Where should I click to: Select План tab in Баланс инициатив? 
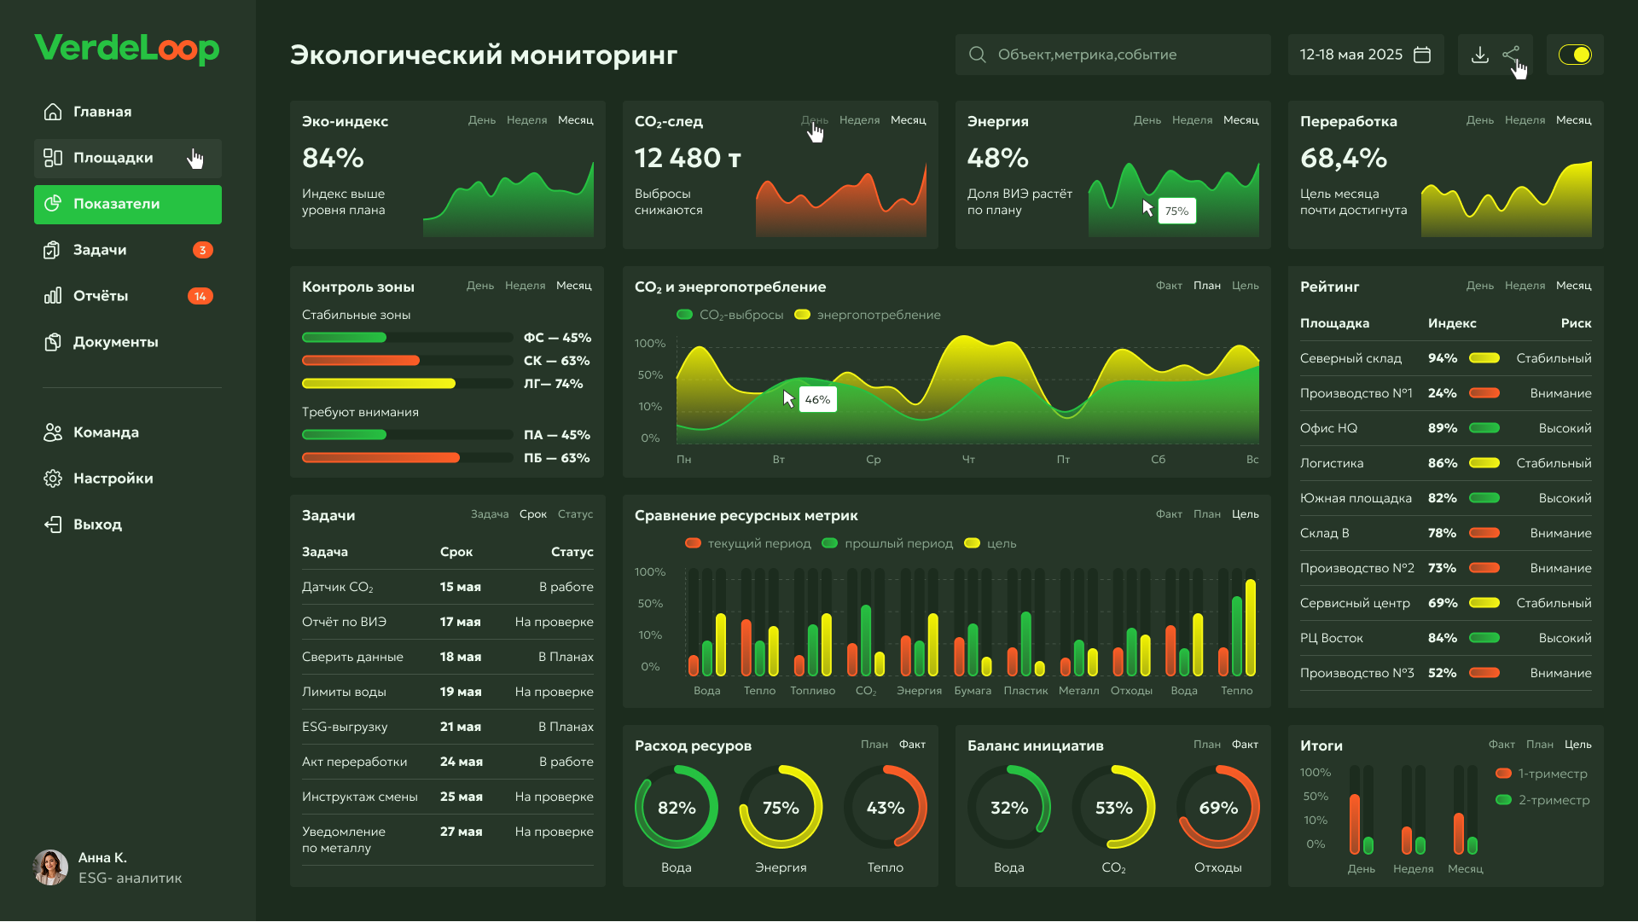click(x=1206, y=745)
